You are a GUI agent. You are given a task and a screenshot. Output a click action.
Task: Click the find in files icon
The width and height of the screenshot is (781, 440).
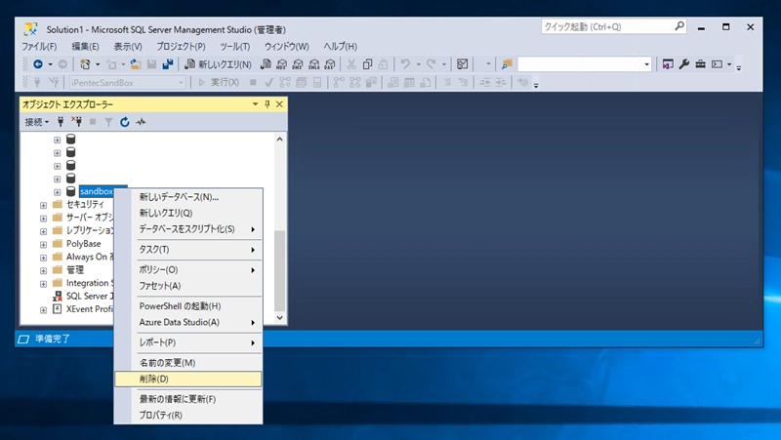point(507,64)
